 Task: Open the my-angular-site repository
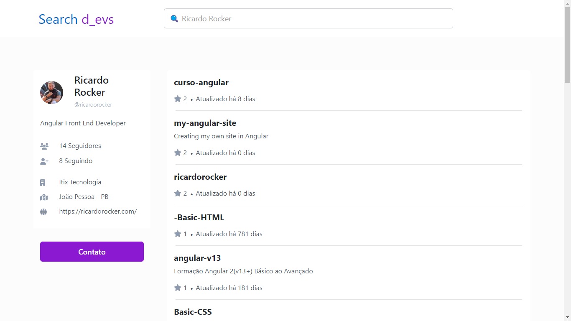pyautogui.click(x=205, y=123)
